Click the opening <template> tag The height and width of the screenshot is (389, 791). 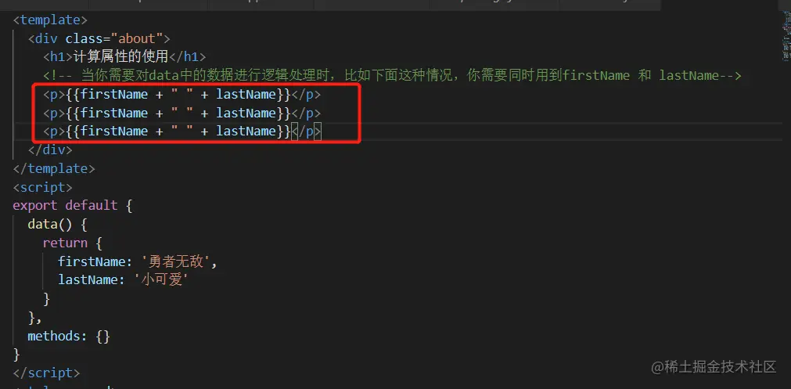pyautogui.click(x=50, y=20)
